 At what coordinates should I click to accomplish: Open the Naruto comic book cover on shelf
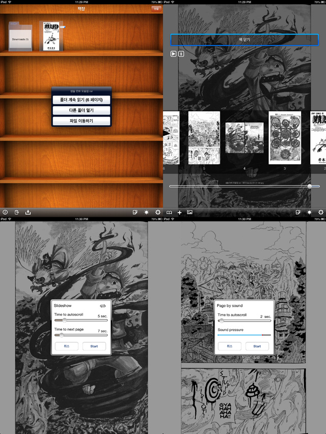[51, 36]
